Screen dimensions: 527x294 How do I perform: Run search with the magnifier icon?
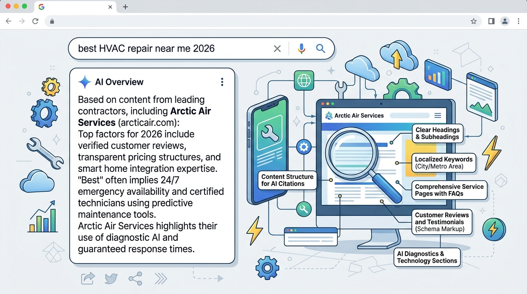pos(321,48)
